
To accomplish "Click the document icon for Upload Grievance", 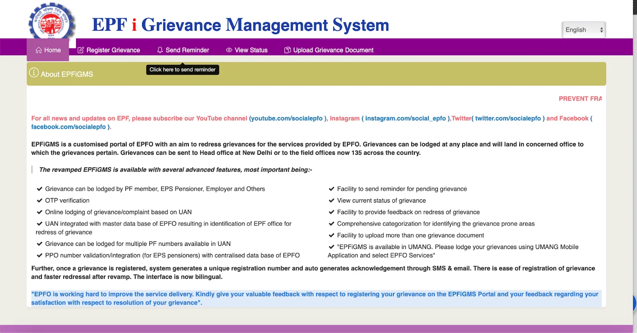I will (287, 50).
